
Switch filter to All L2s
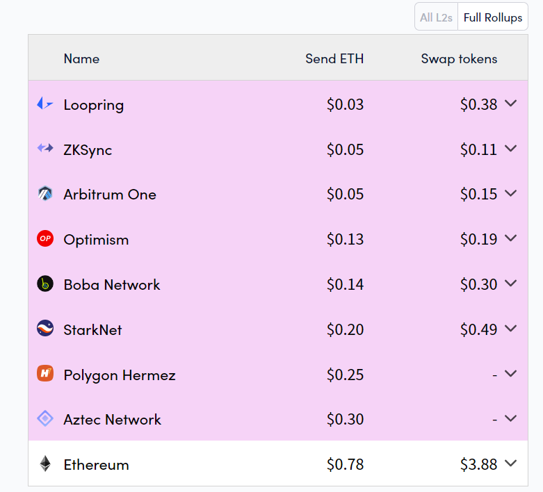pos(436,17)
